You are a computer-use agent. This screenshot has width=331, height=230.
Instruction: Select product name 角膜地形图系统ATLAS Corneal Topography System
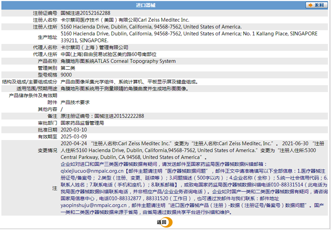pos(118,61)
